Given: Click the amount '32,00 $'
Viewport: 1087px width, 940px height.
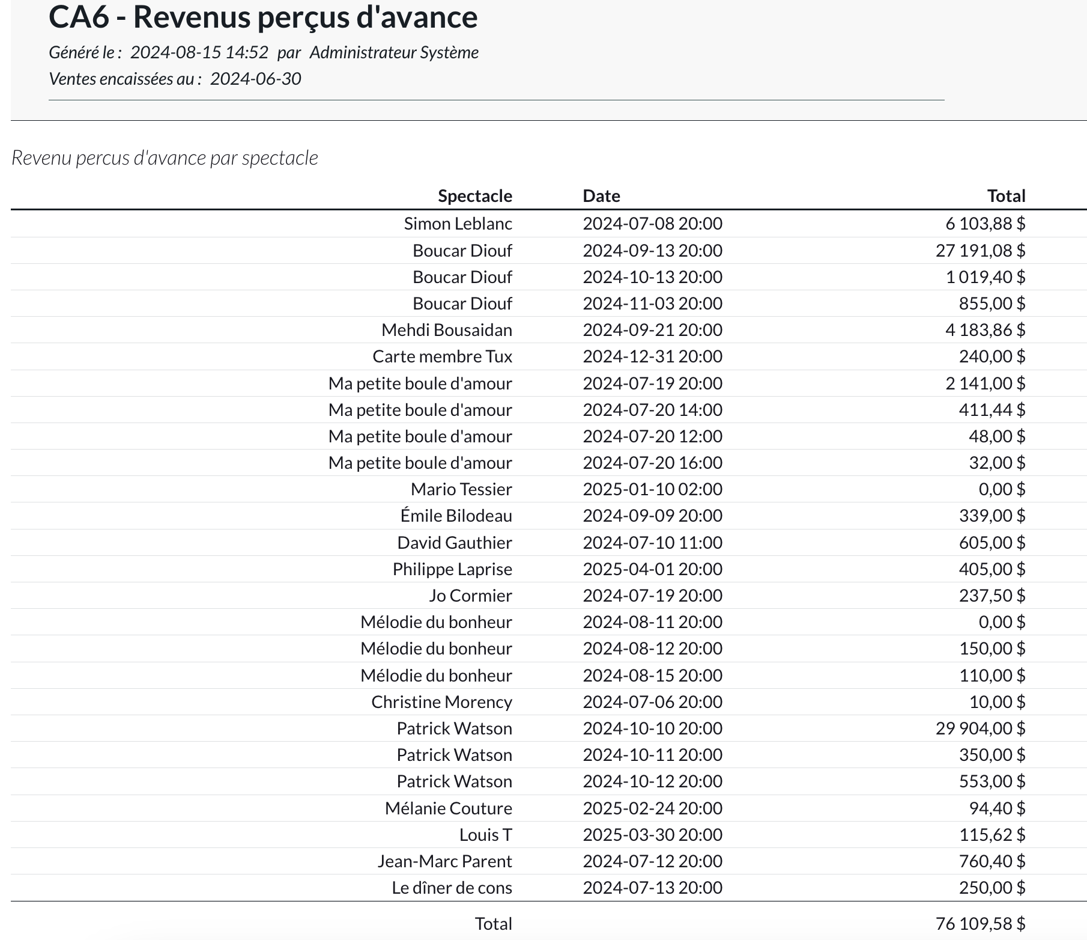Looking at the screenshot, I should pyautogui.click(x=997, y=463).
